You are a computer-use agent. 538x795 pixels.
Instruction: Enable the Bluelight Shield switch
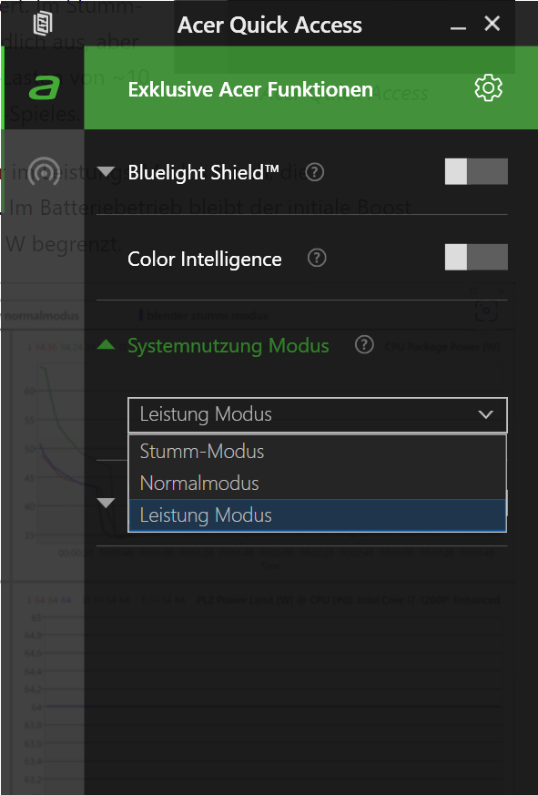pos(476,171)
